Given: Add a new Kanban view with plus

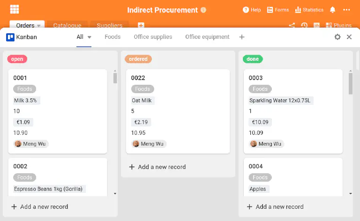Looking at the screenshot, I should coord(242,37).
